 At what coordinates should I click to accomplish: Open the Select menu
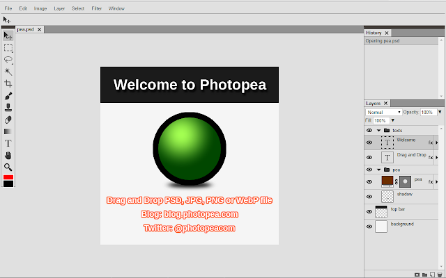point(78,8)
